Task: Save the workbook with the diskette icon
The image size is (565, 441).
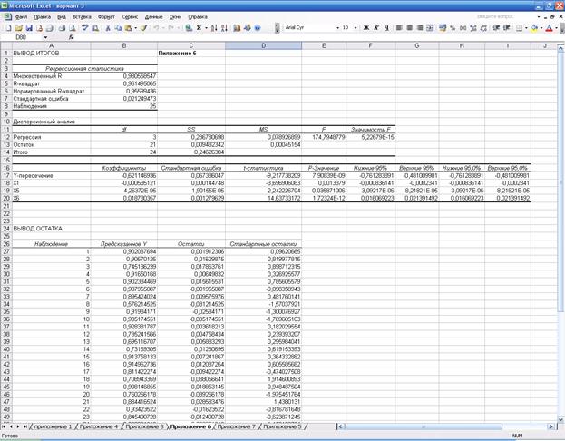Action: tap(29, 28)
